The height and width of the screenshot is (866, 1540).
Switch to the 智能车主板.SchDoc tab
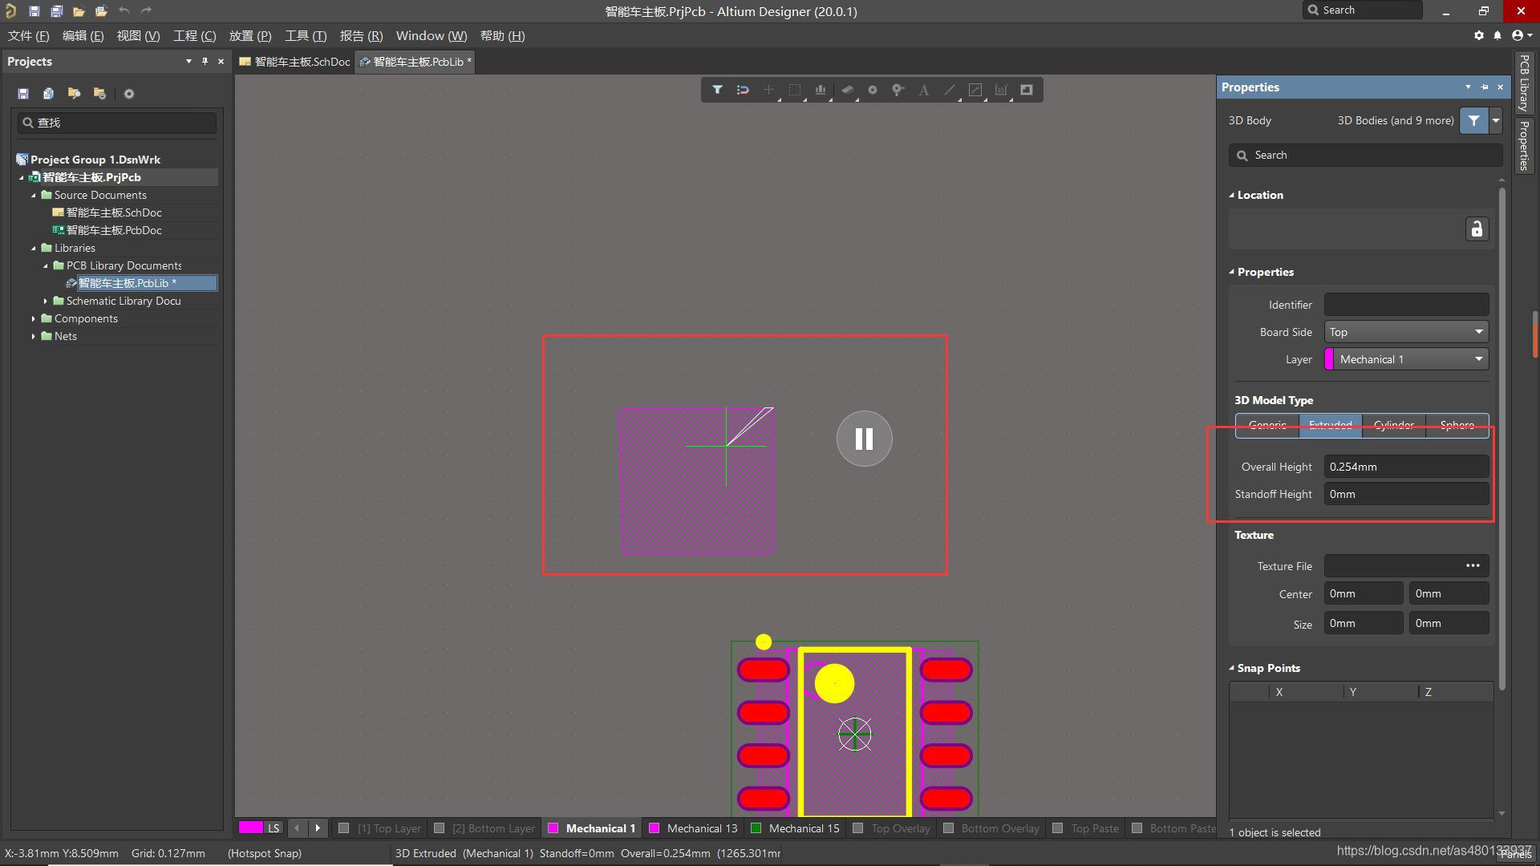[x=295, y=62]
